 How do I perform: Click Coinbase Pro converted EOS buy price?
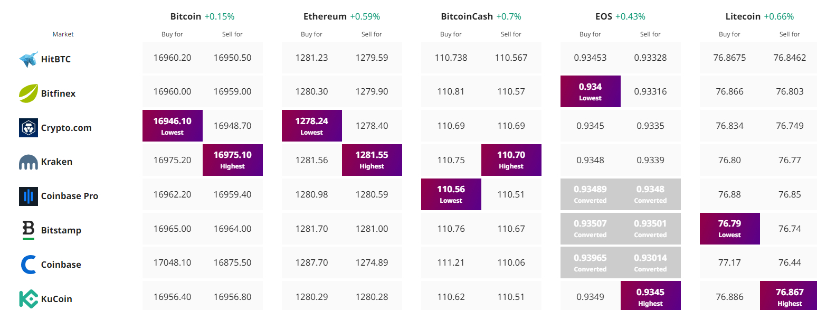pos(591,194)
